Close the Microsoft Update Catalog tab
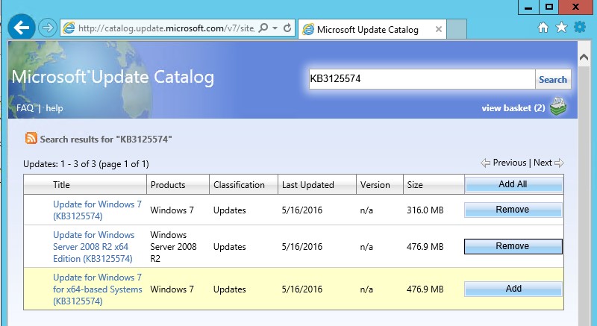The image size is (597, 326). (439, 29)
